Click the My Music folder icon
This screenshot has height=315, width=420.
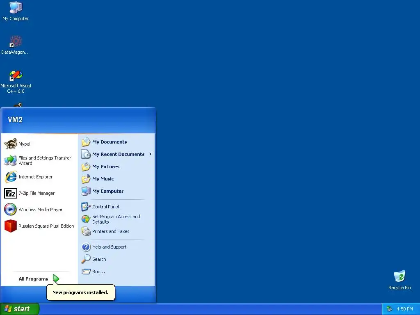pyautogui.click(x=86, y=179)
